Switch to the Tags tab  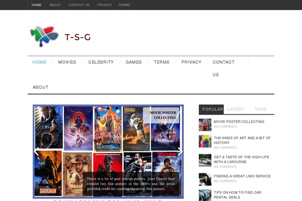pyautogui.click(x=261, y=109)
